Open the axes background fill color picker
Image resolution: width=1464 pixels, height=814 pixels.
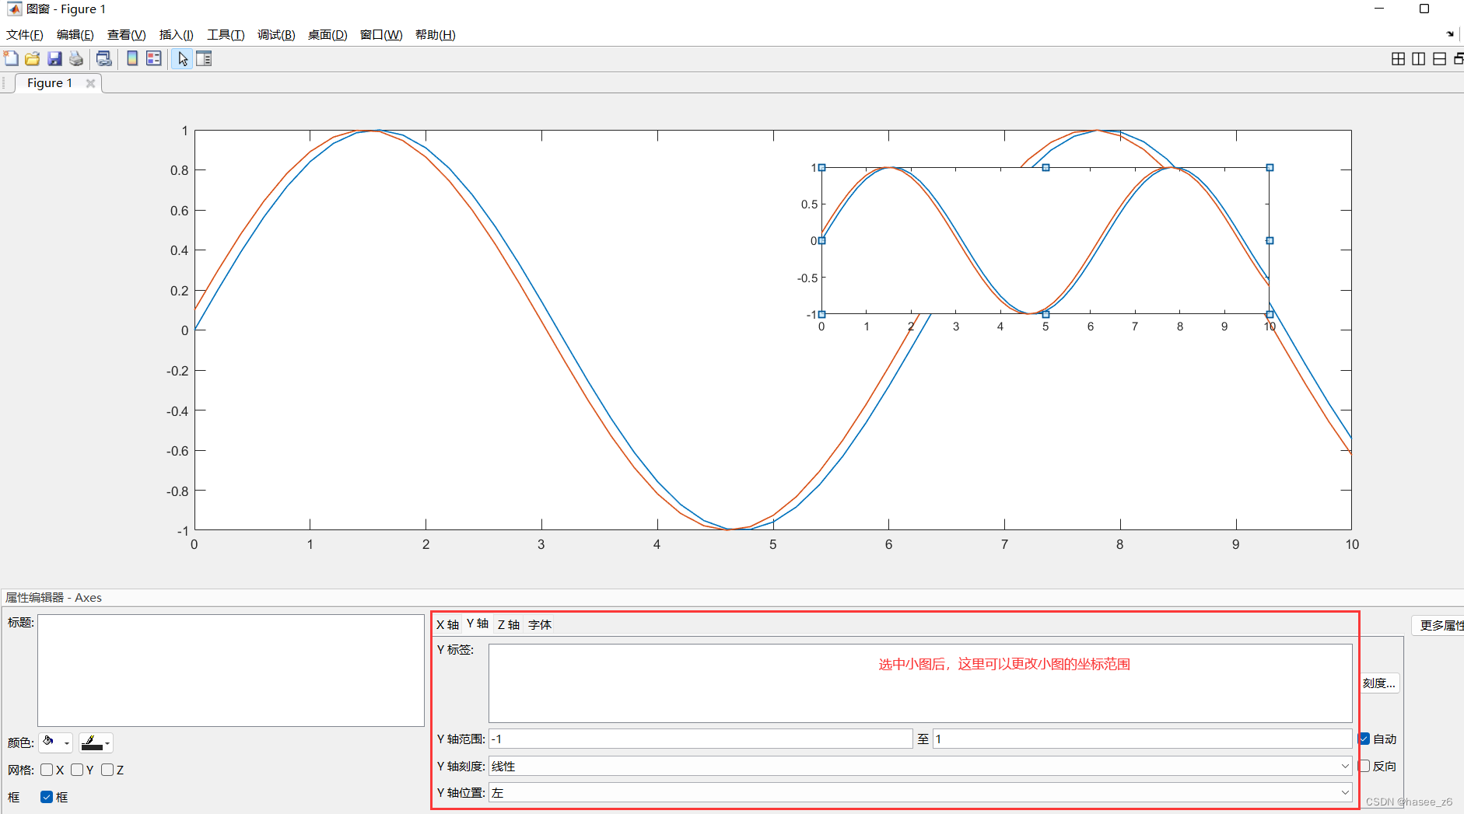[56, 742]
